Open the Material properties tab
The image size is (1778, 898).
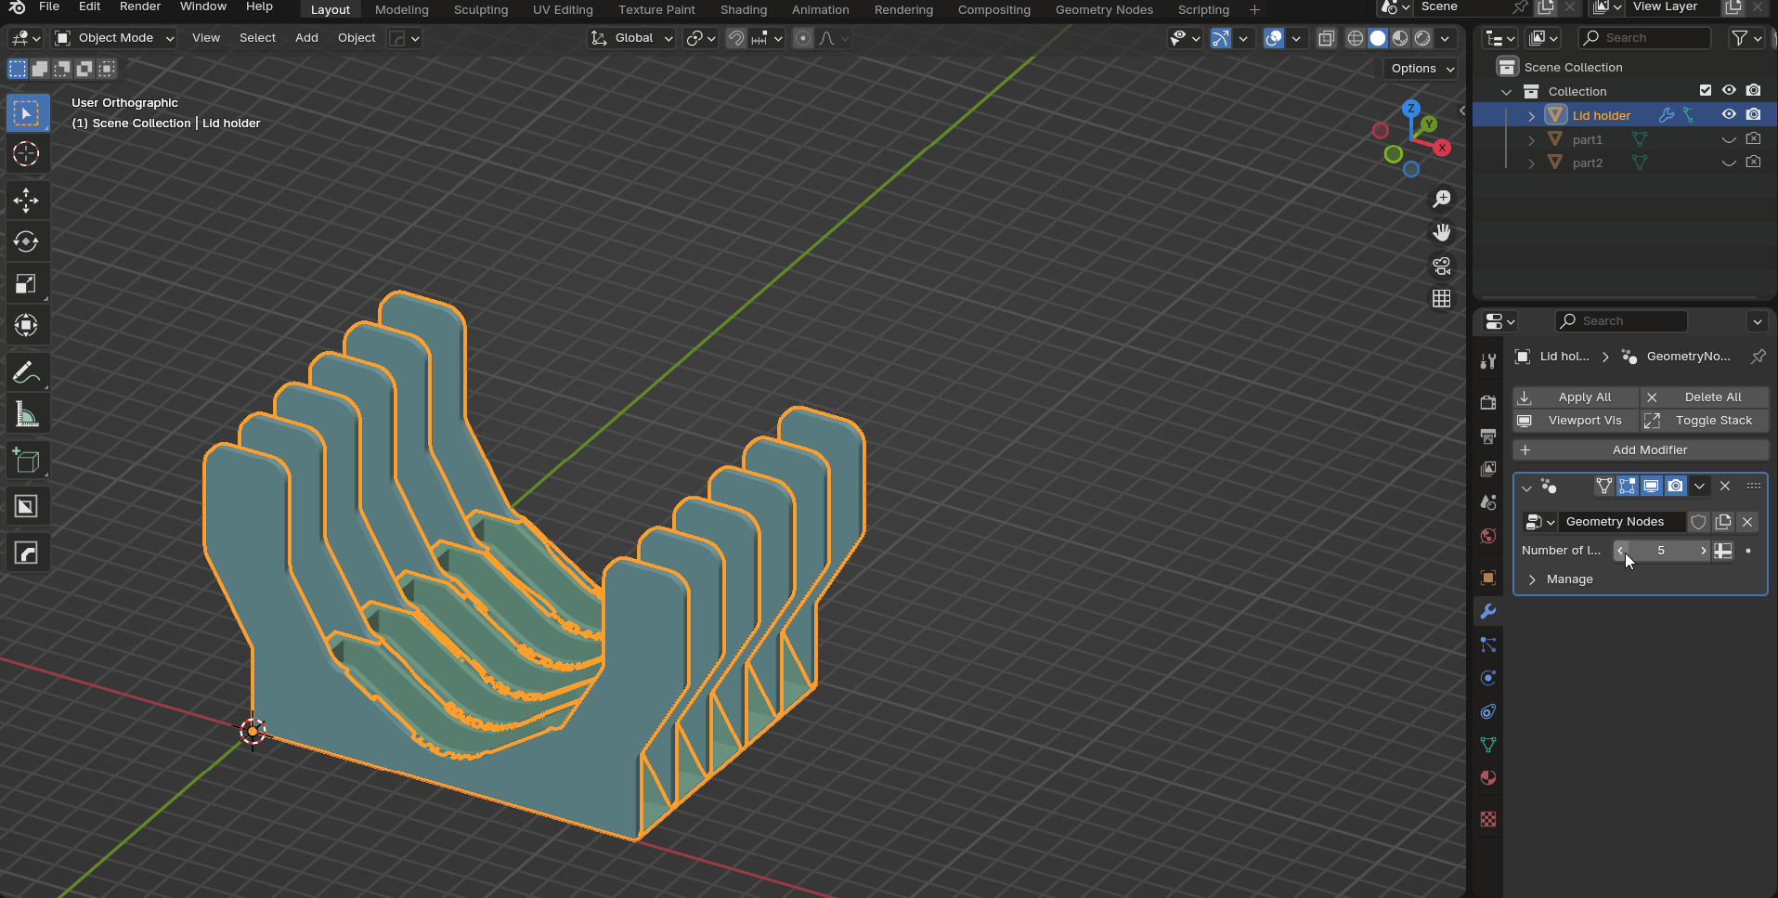pos(1488,778)
